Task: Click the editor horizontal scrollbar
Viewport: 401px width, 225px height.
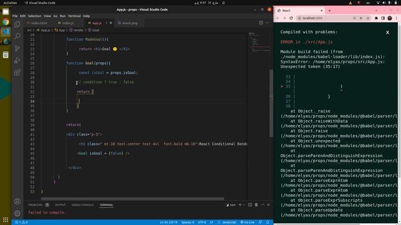Action: 132,199
